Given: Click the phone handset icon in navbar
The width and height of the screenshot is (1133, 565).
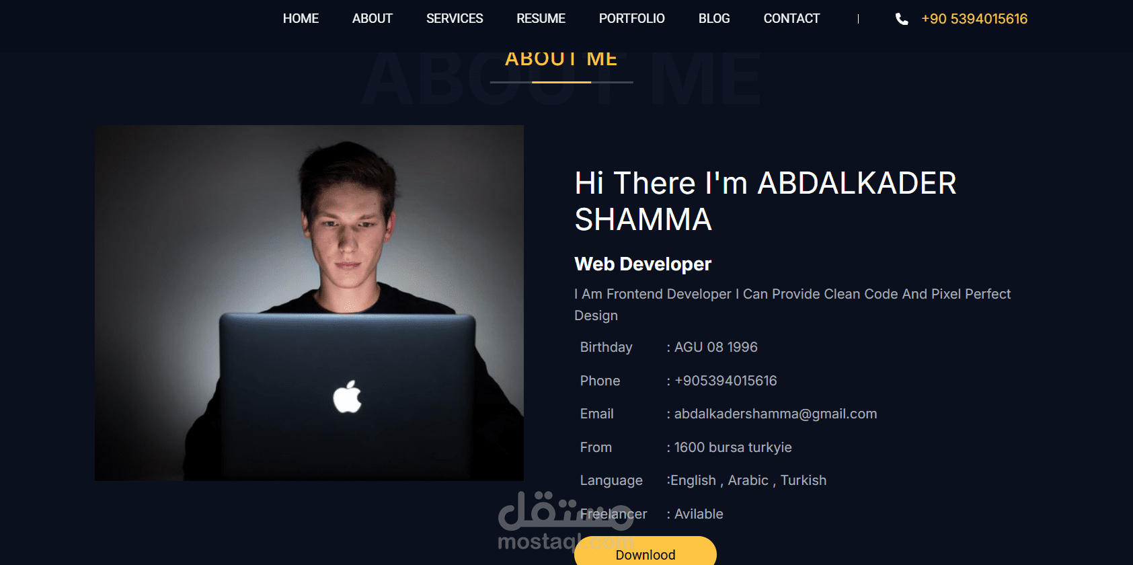Looking at the screenshot, I should tap(902, 19).
